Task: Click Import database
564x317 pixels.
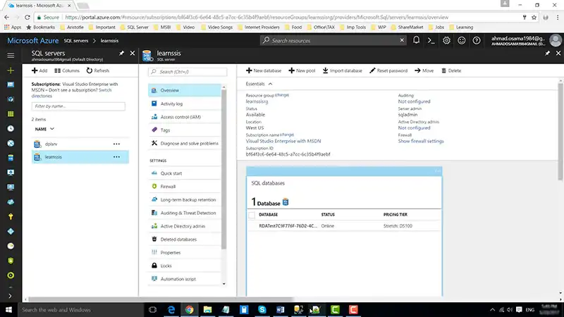Action: click(x=342, y=71)
